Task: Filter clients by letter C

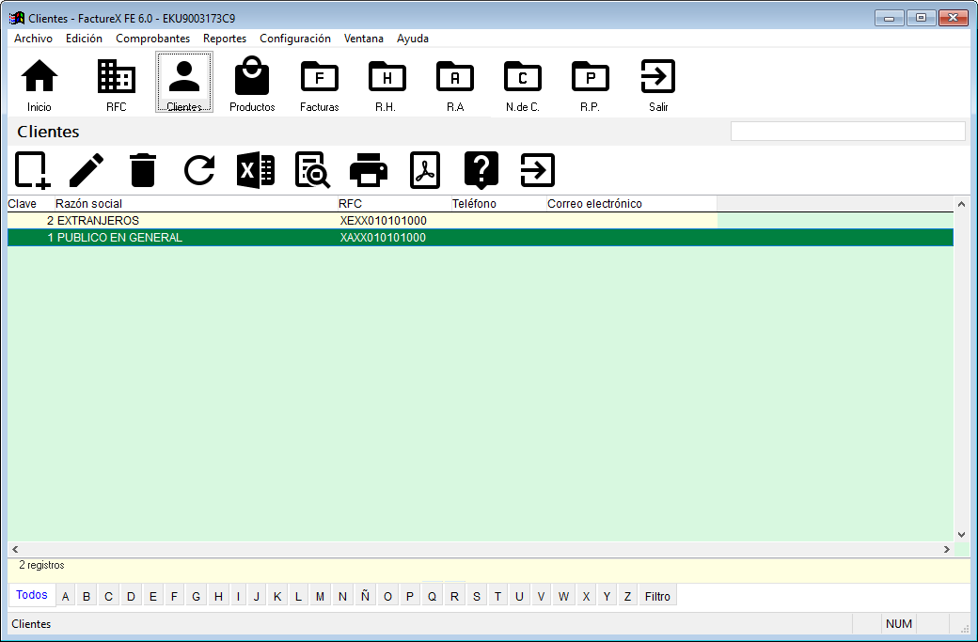Action: (x=108, y=597)
